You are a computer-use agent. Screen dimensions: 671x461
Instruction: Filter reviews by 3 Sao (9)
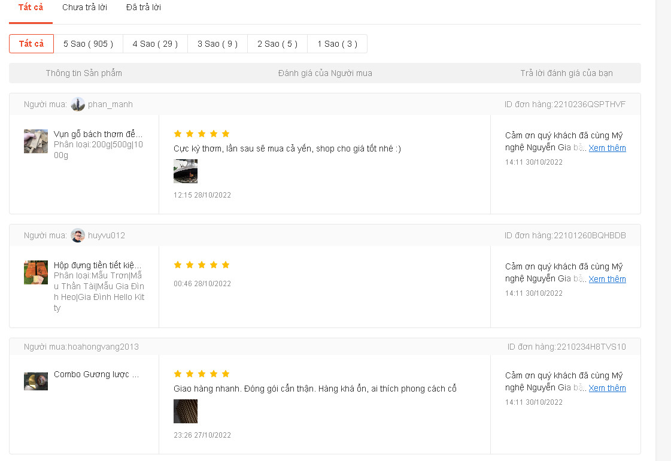tap(217, 44)
